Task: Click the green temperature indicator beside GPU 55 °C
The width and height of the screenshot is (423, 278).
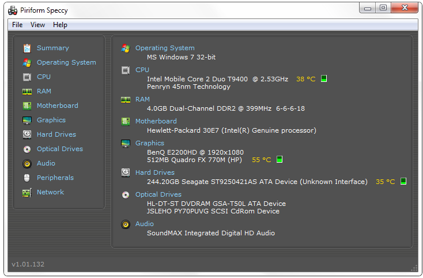Action: [x=280, y=159]
